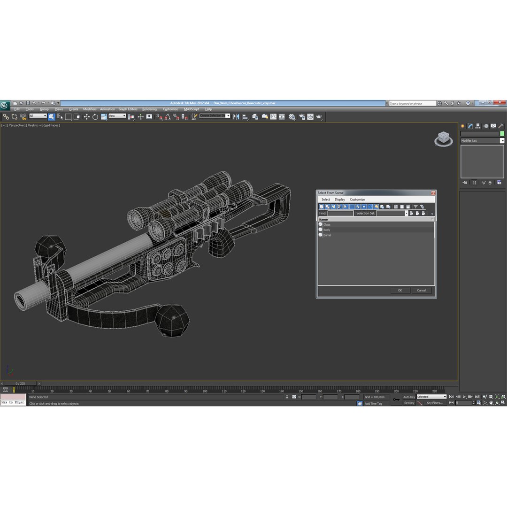Select the Select and Move tool
This screenshot has height=507, width=507.
tap(87, 117)
